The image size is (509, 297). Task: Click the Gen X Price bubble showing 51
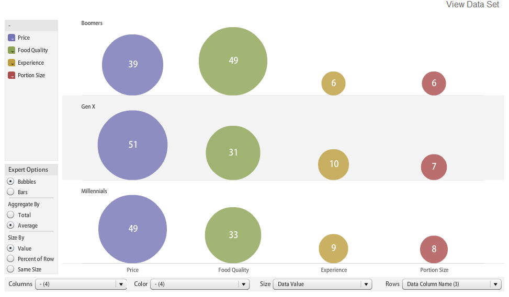pos(133,145)
